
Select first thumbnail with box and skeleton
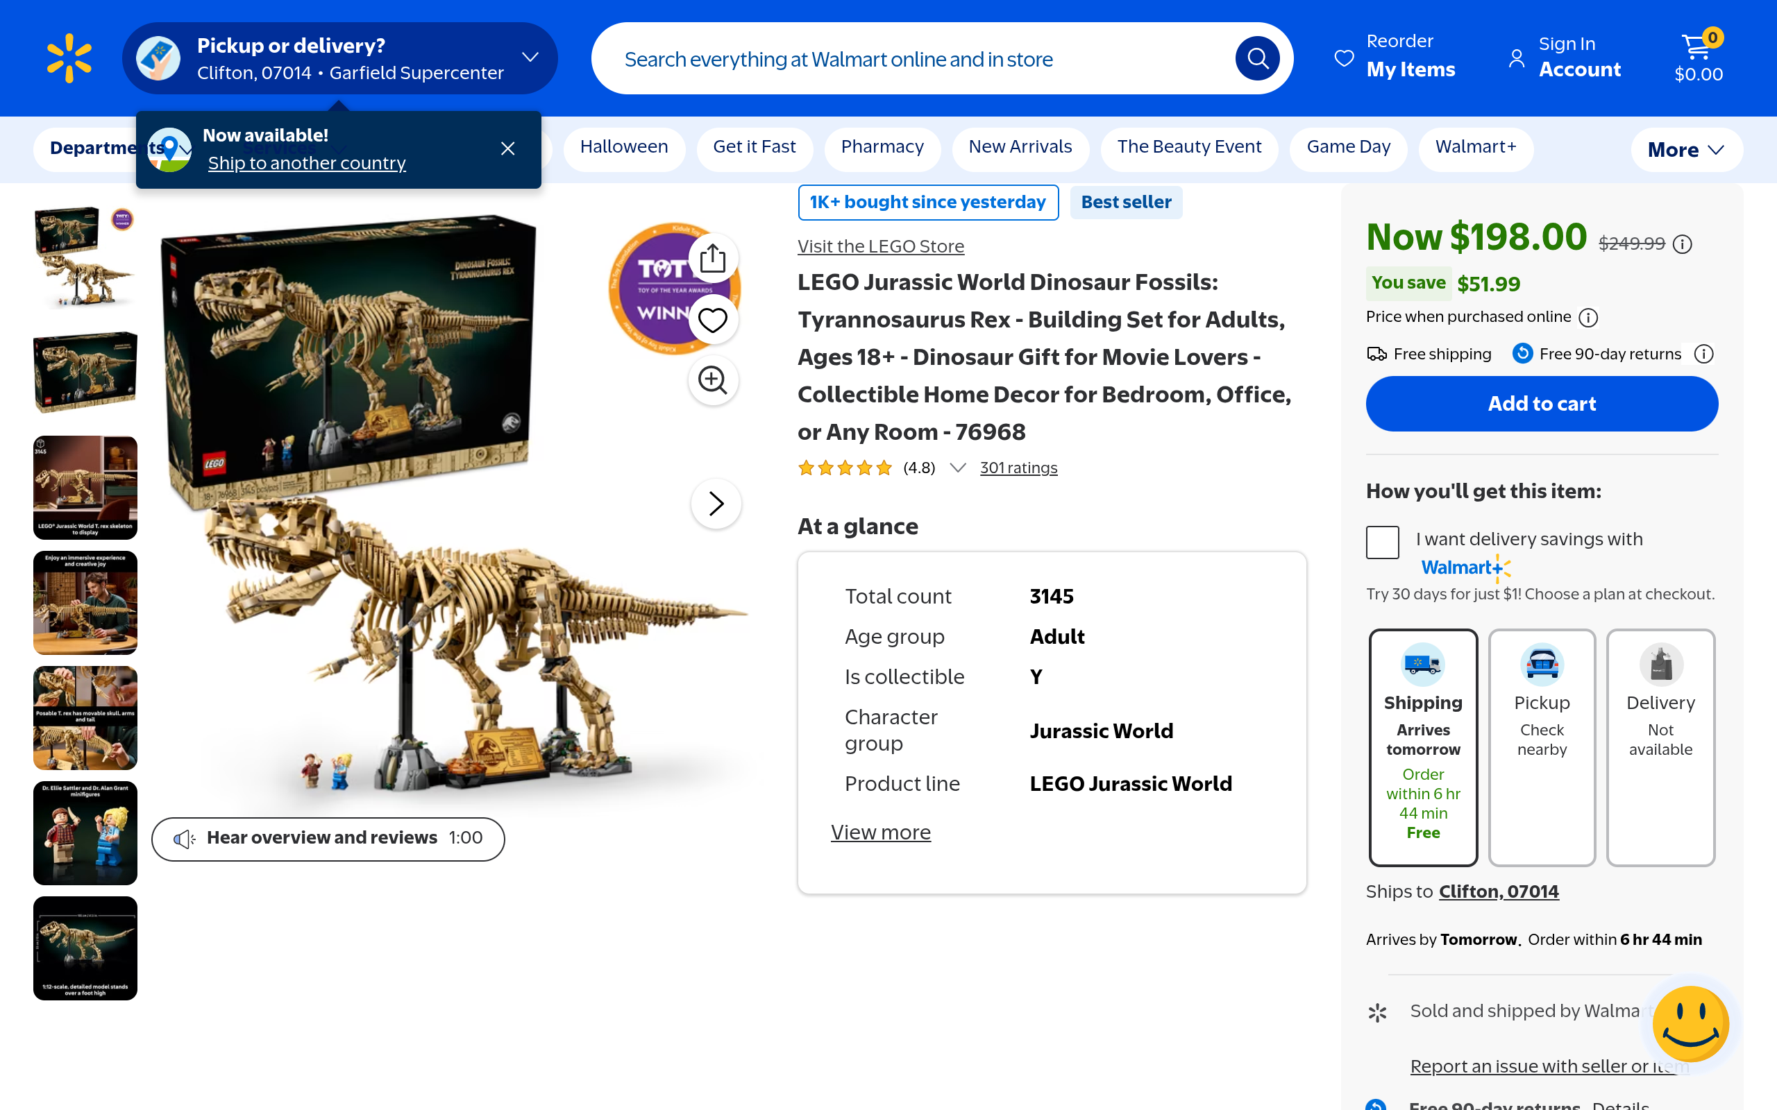tap(85, 257)
